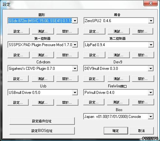The height and width of the screenshot is (141, 160).
Task: Click 關於 under the 圖形 graphics plugin
Action: point(67,31)
